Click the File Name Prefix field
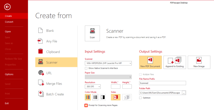 (163, 83)
